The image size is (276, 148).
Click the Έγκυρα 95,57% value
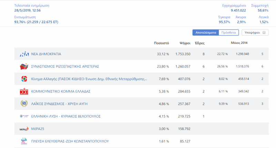[225, 22]
